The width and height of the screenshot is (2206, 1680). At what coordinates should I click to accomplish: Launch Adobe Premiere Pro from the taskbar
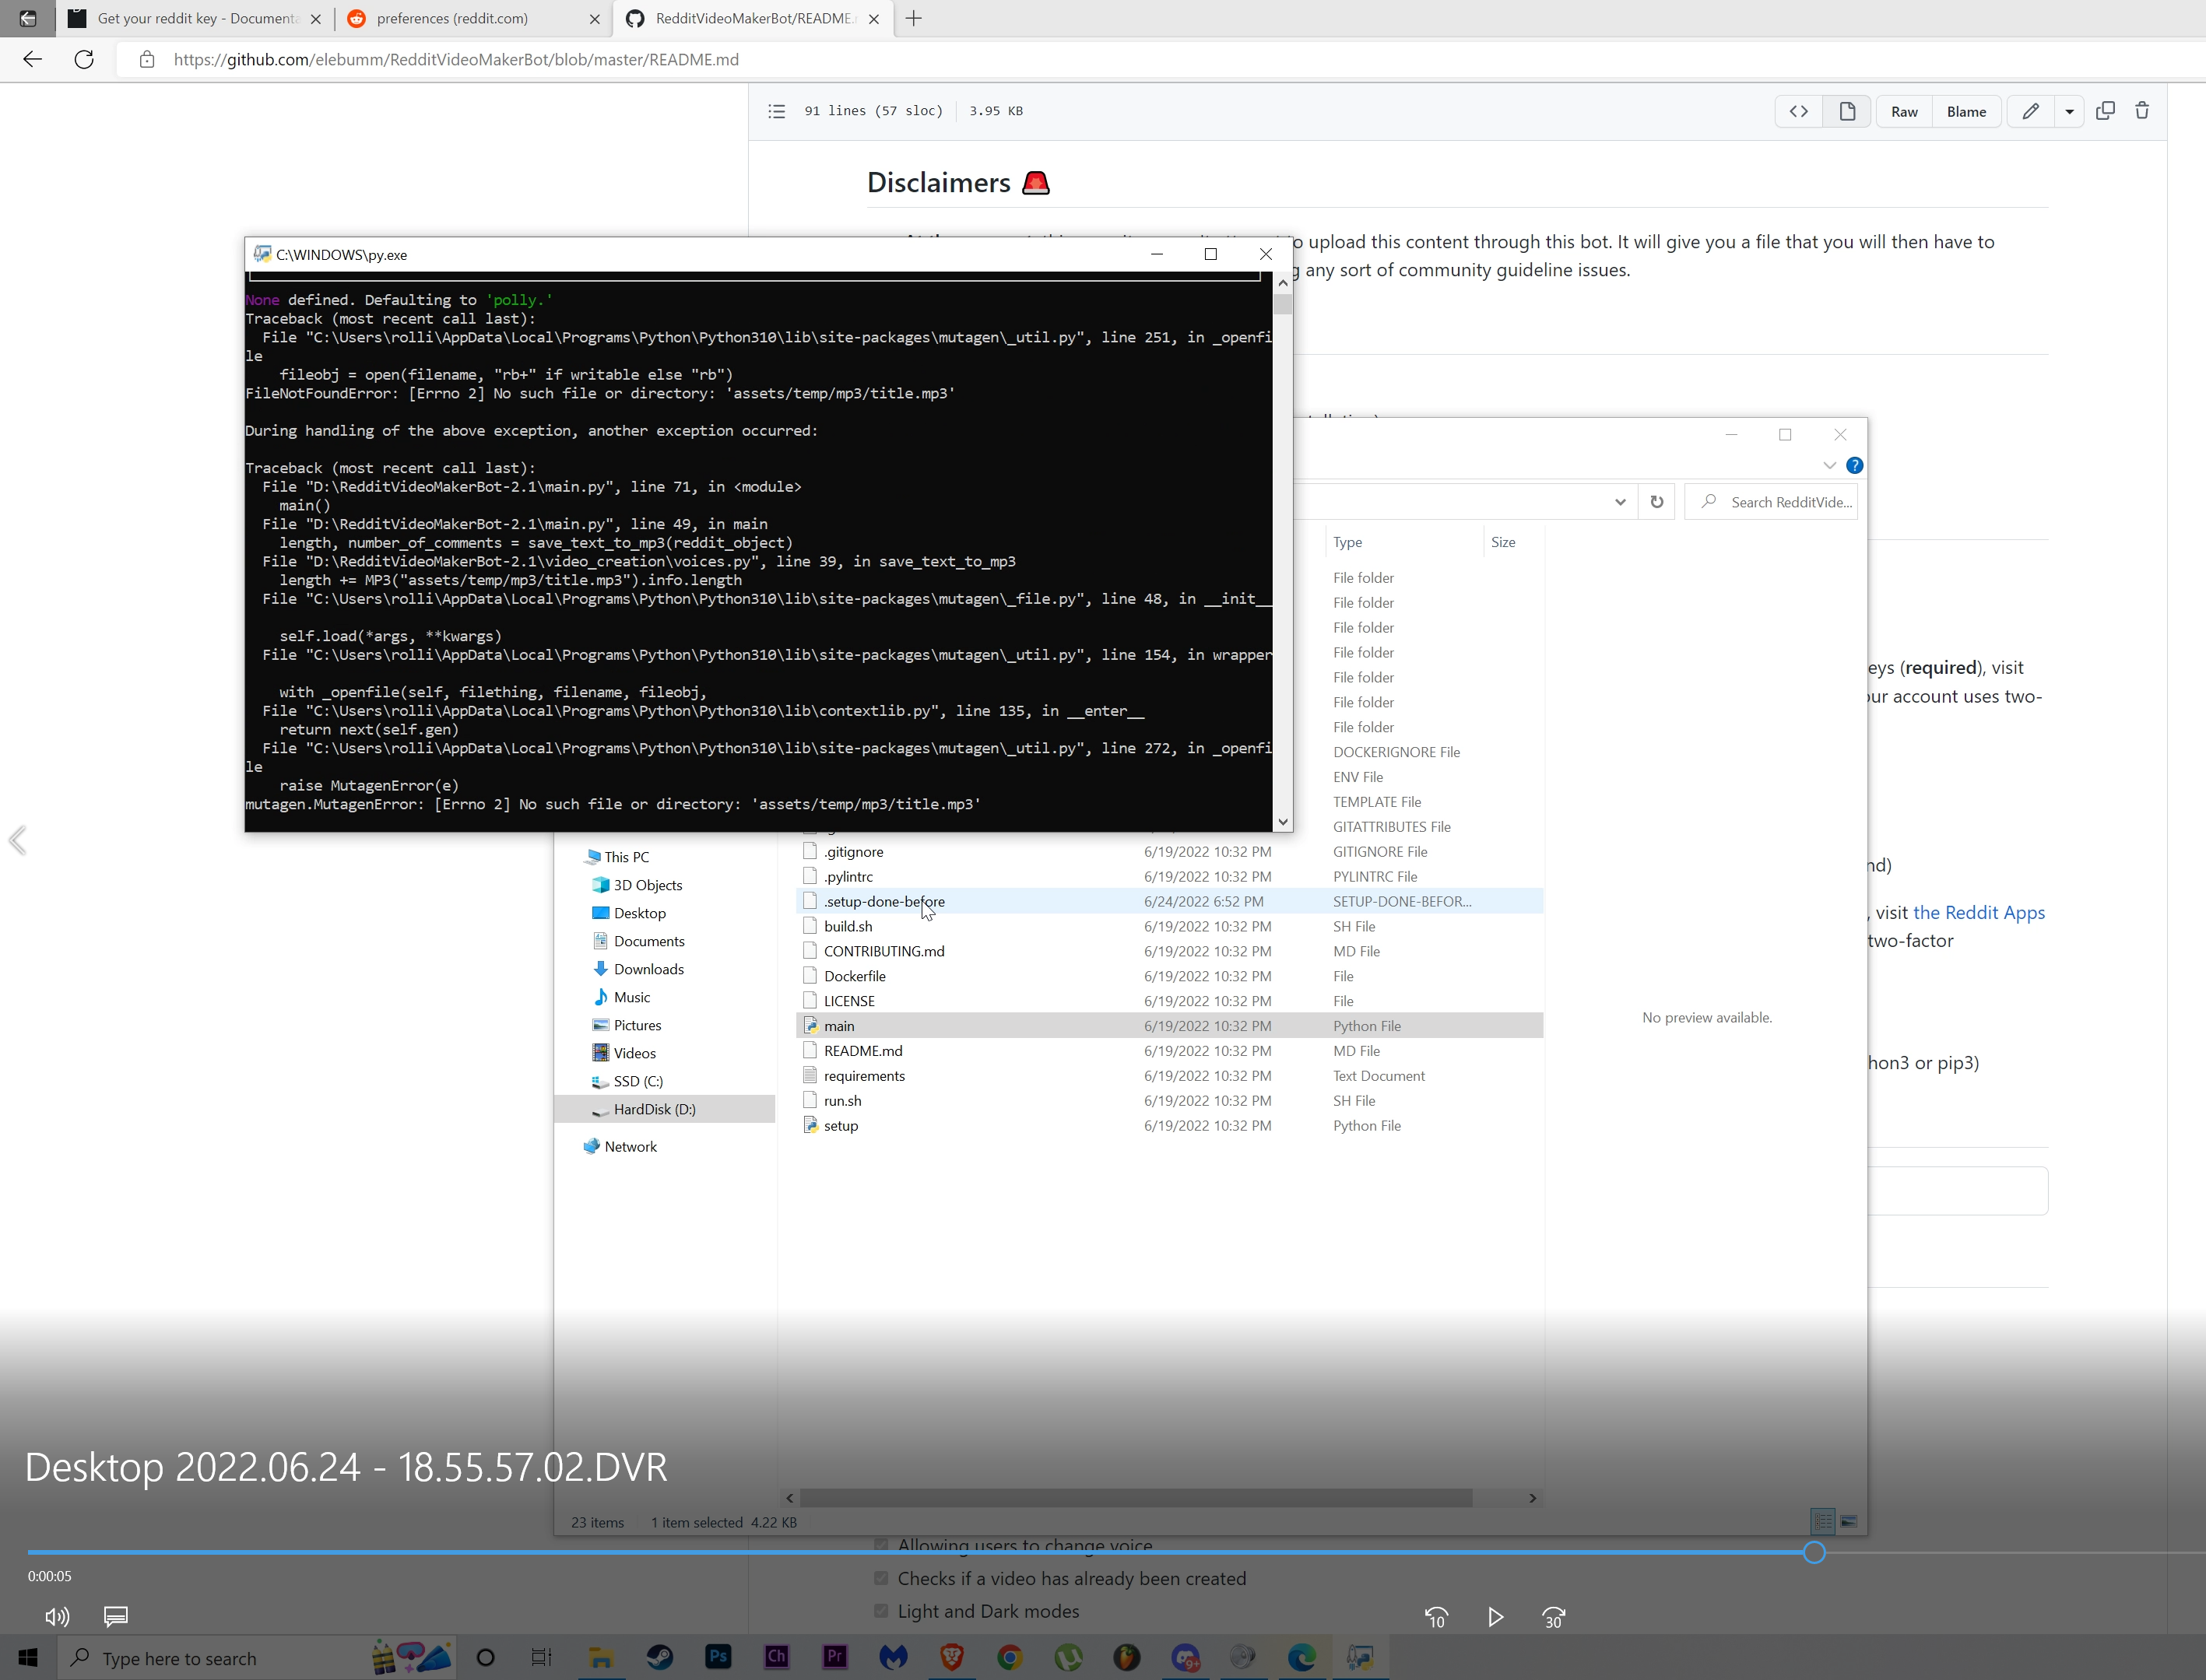pyautogui.click(x=834, y=1657)
